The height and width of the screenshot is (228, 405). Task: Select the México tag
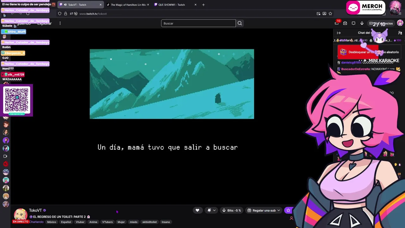click(x=52, y=222)
